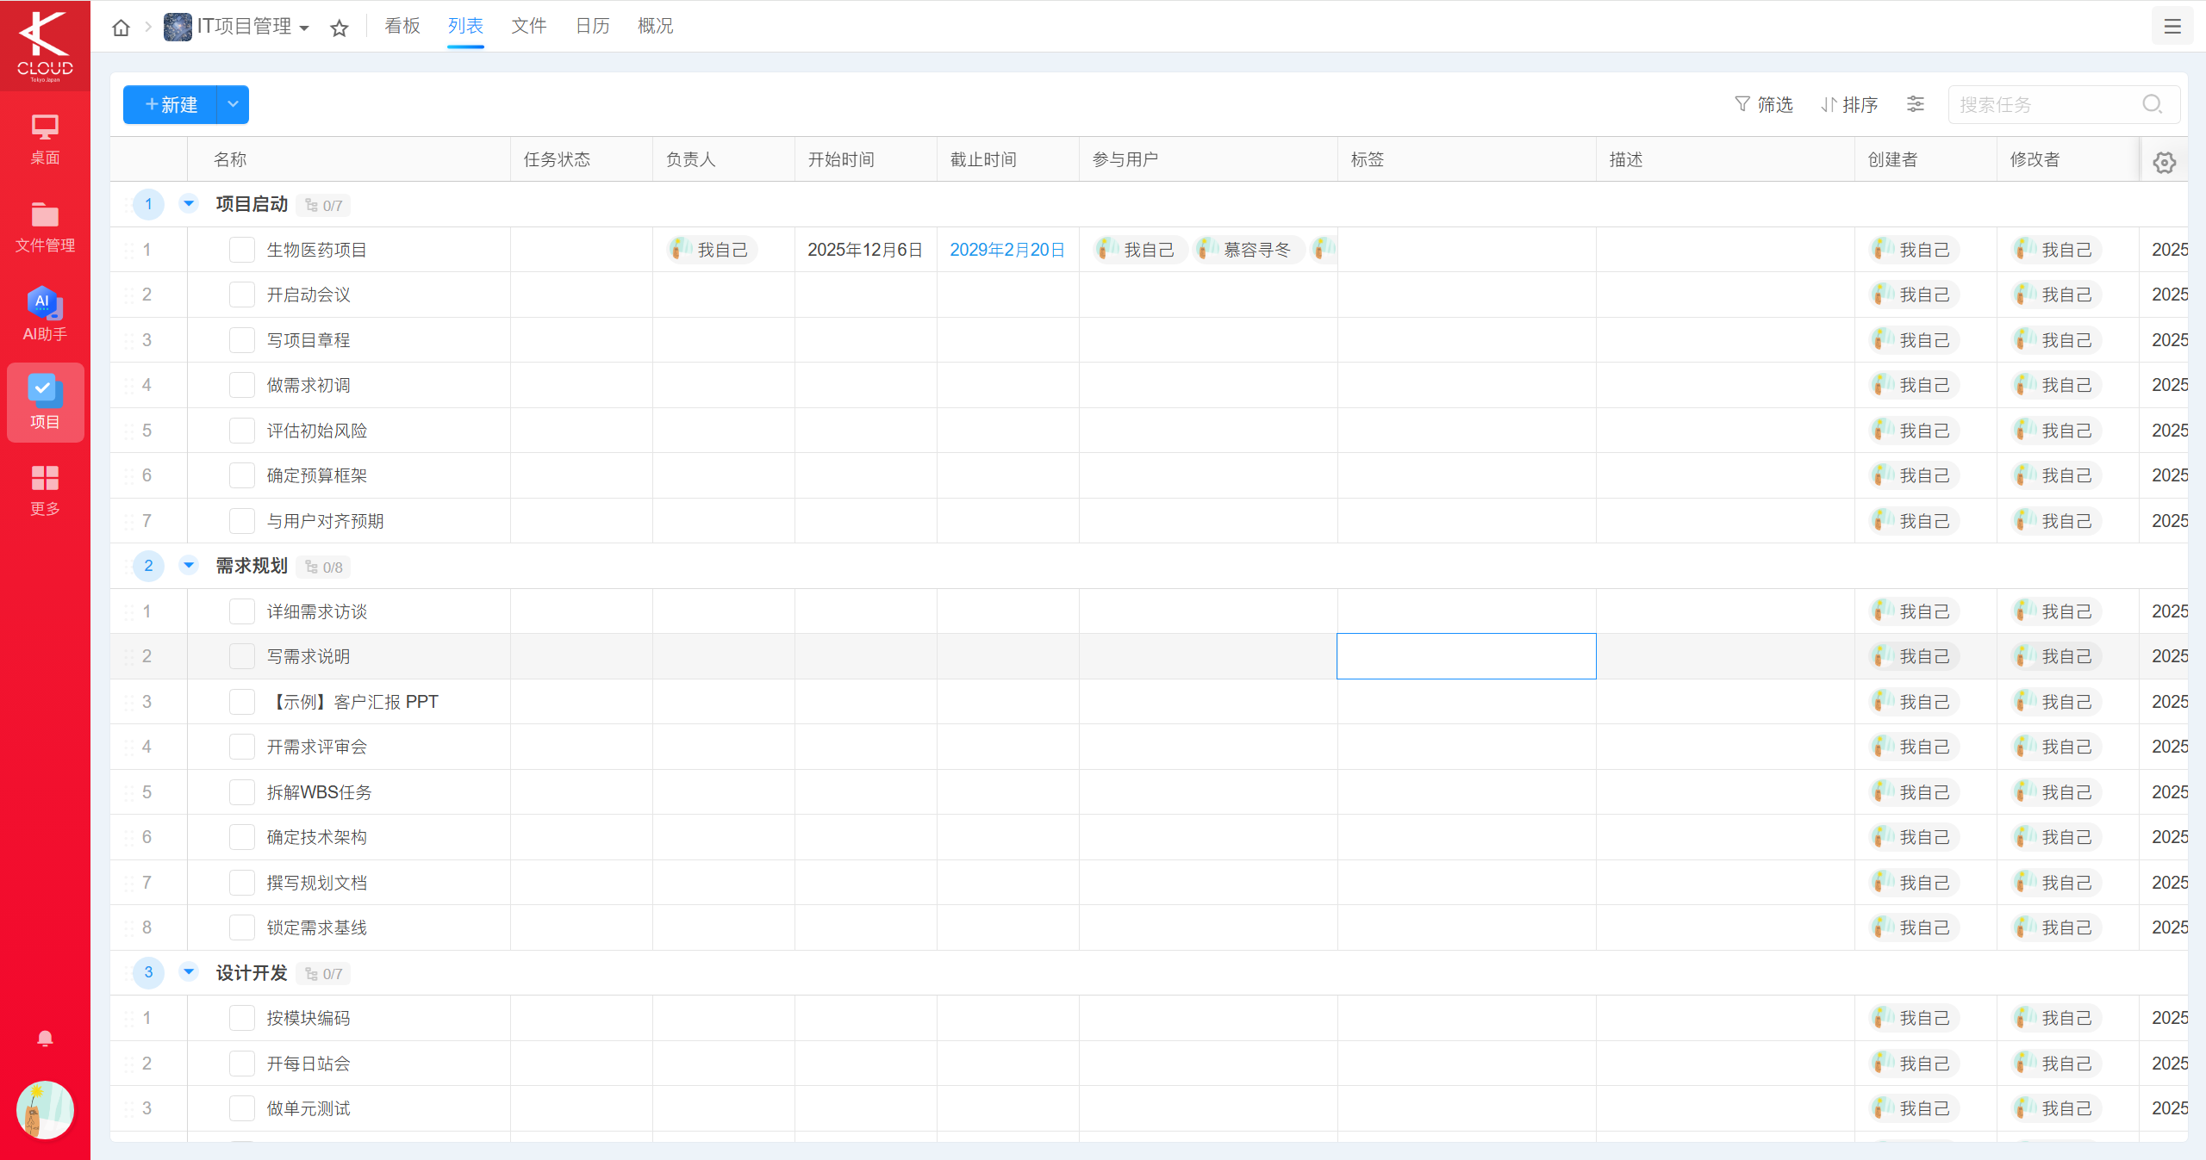The width and height of the screenshot is (2206, 1160).
Task: Open the 更多 more apps grid
Action: coord(45,491)
